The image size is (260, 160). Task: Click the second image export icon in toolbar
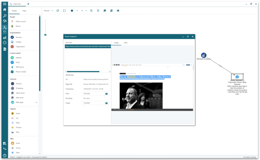point(111,10)
